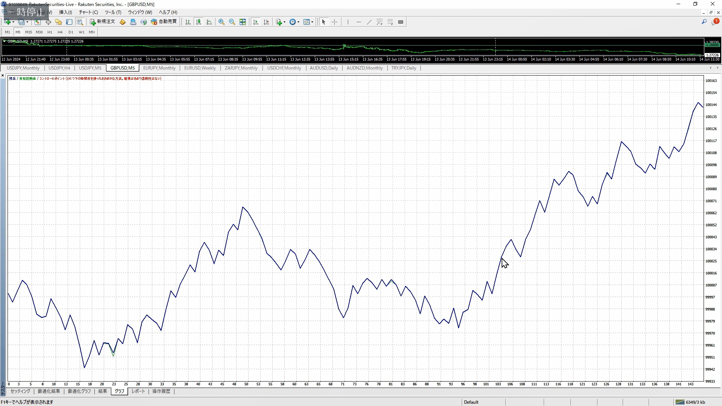Select the Crosshair tool
This screenshot has width=722, height=406.
(x=334, y=22)
